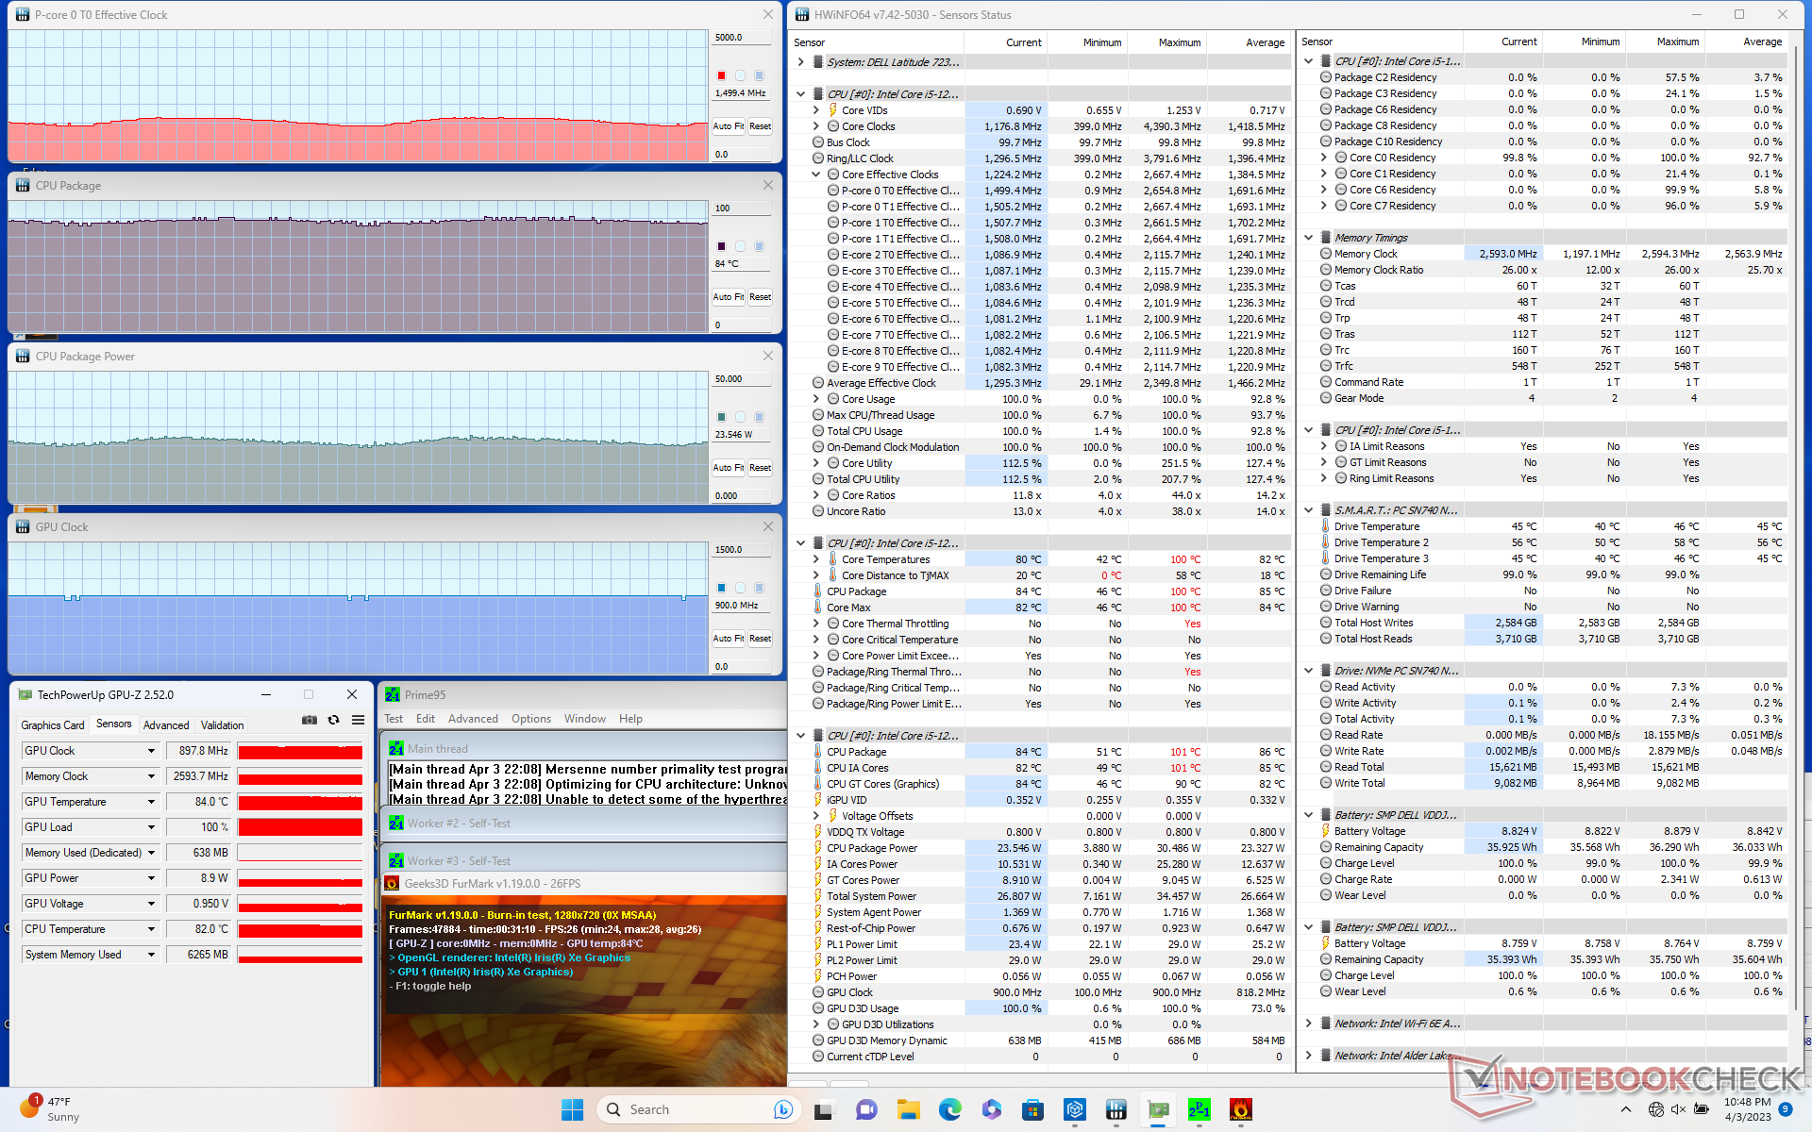
Task: Click Auto Fit in CPU Package graph
Action: coord(728,297)
